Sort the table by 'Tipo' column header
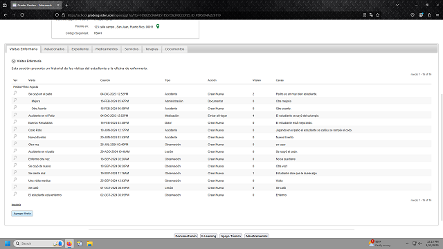Screen dimensions: 443x249 168,80
